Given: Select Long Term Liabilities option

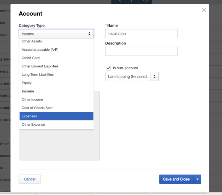Looking at the screenshot, I should pyautogui.click(x=56, y=75).
